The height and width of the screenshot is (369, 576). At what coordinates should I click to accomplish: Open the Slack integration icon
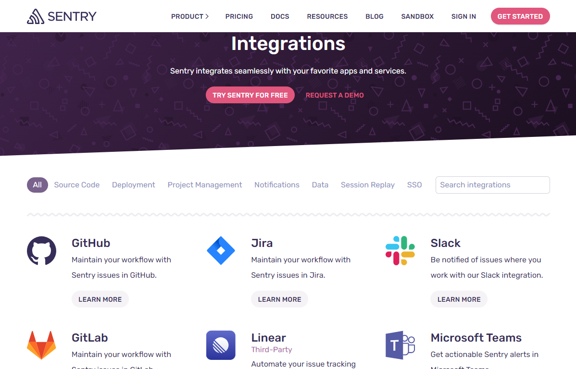(x=400, y=251)
